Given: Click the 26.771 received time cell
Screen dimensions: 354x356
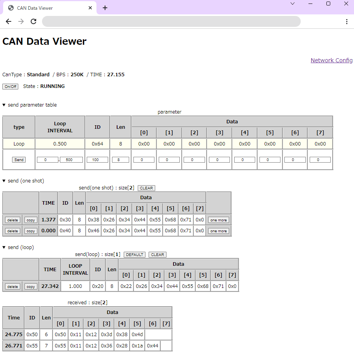Looking at the screenshot, I should [x=14, y=345].
